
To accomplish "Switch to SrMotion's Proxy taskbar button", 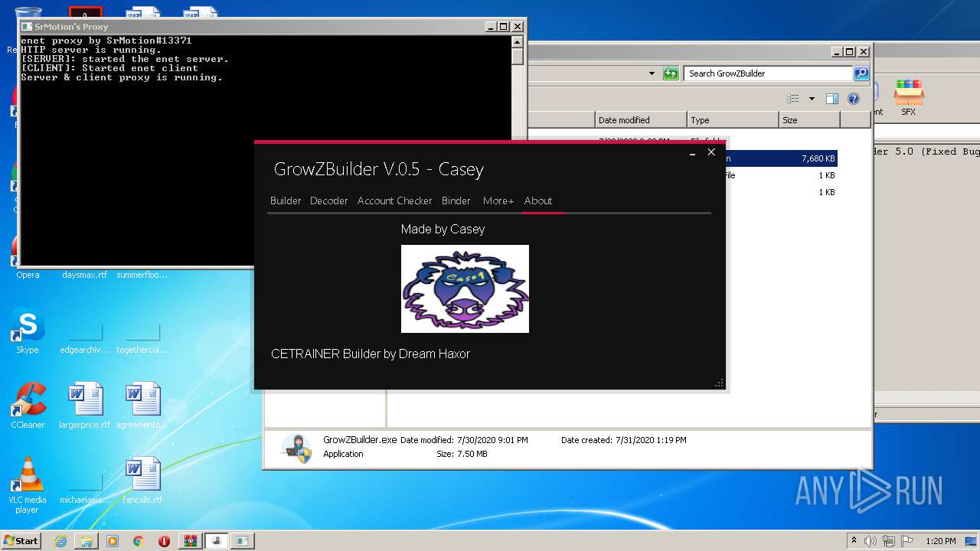I will [243, 541].
